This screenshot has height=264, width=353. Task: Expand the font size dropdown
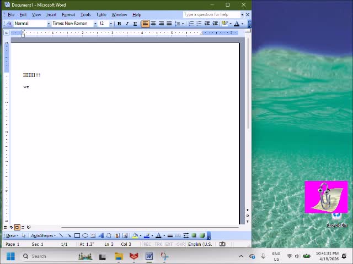pyautogui.click(x=111, y=24)
